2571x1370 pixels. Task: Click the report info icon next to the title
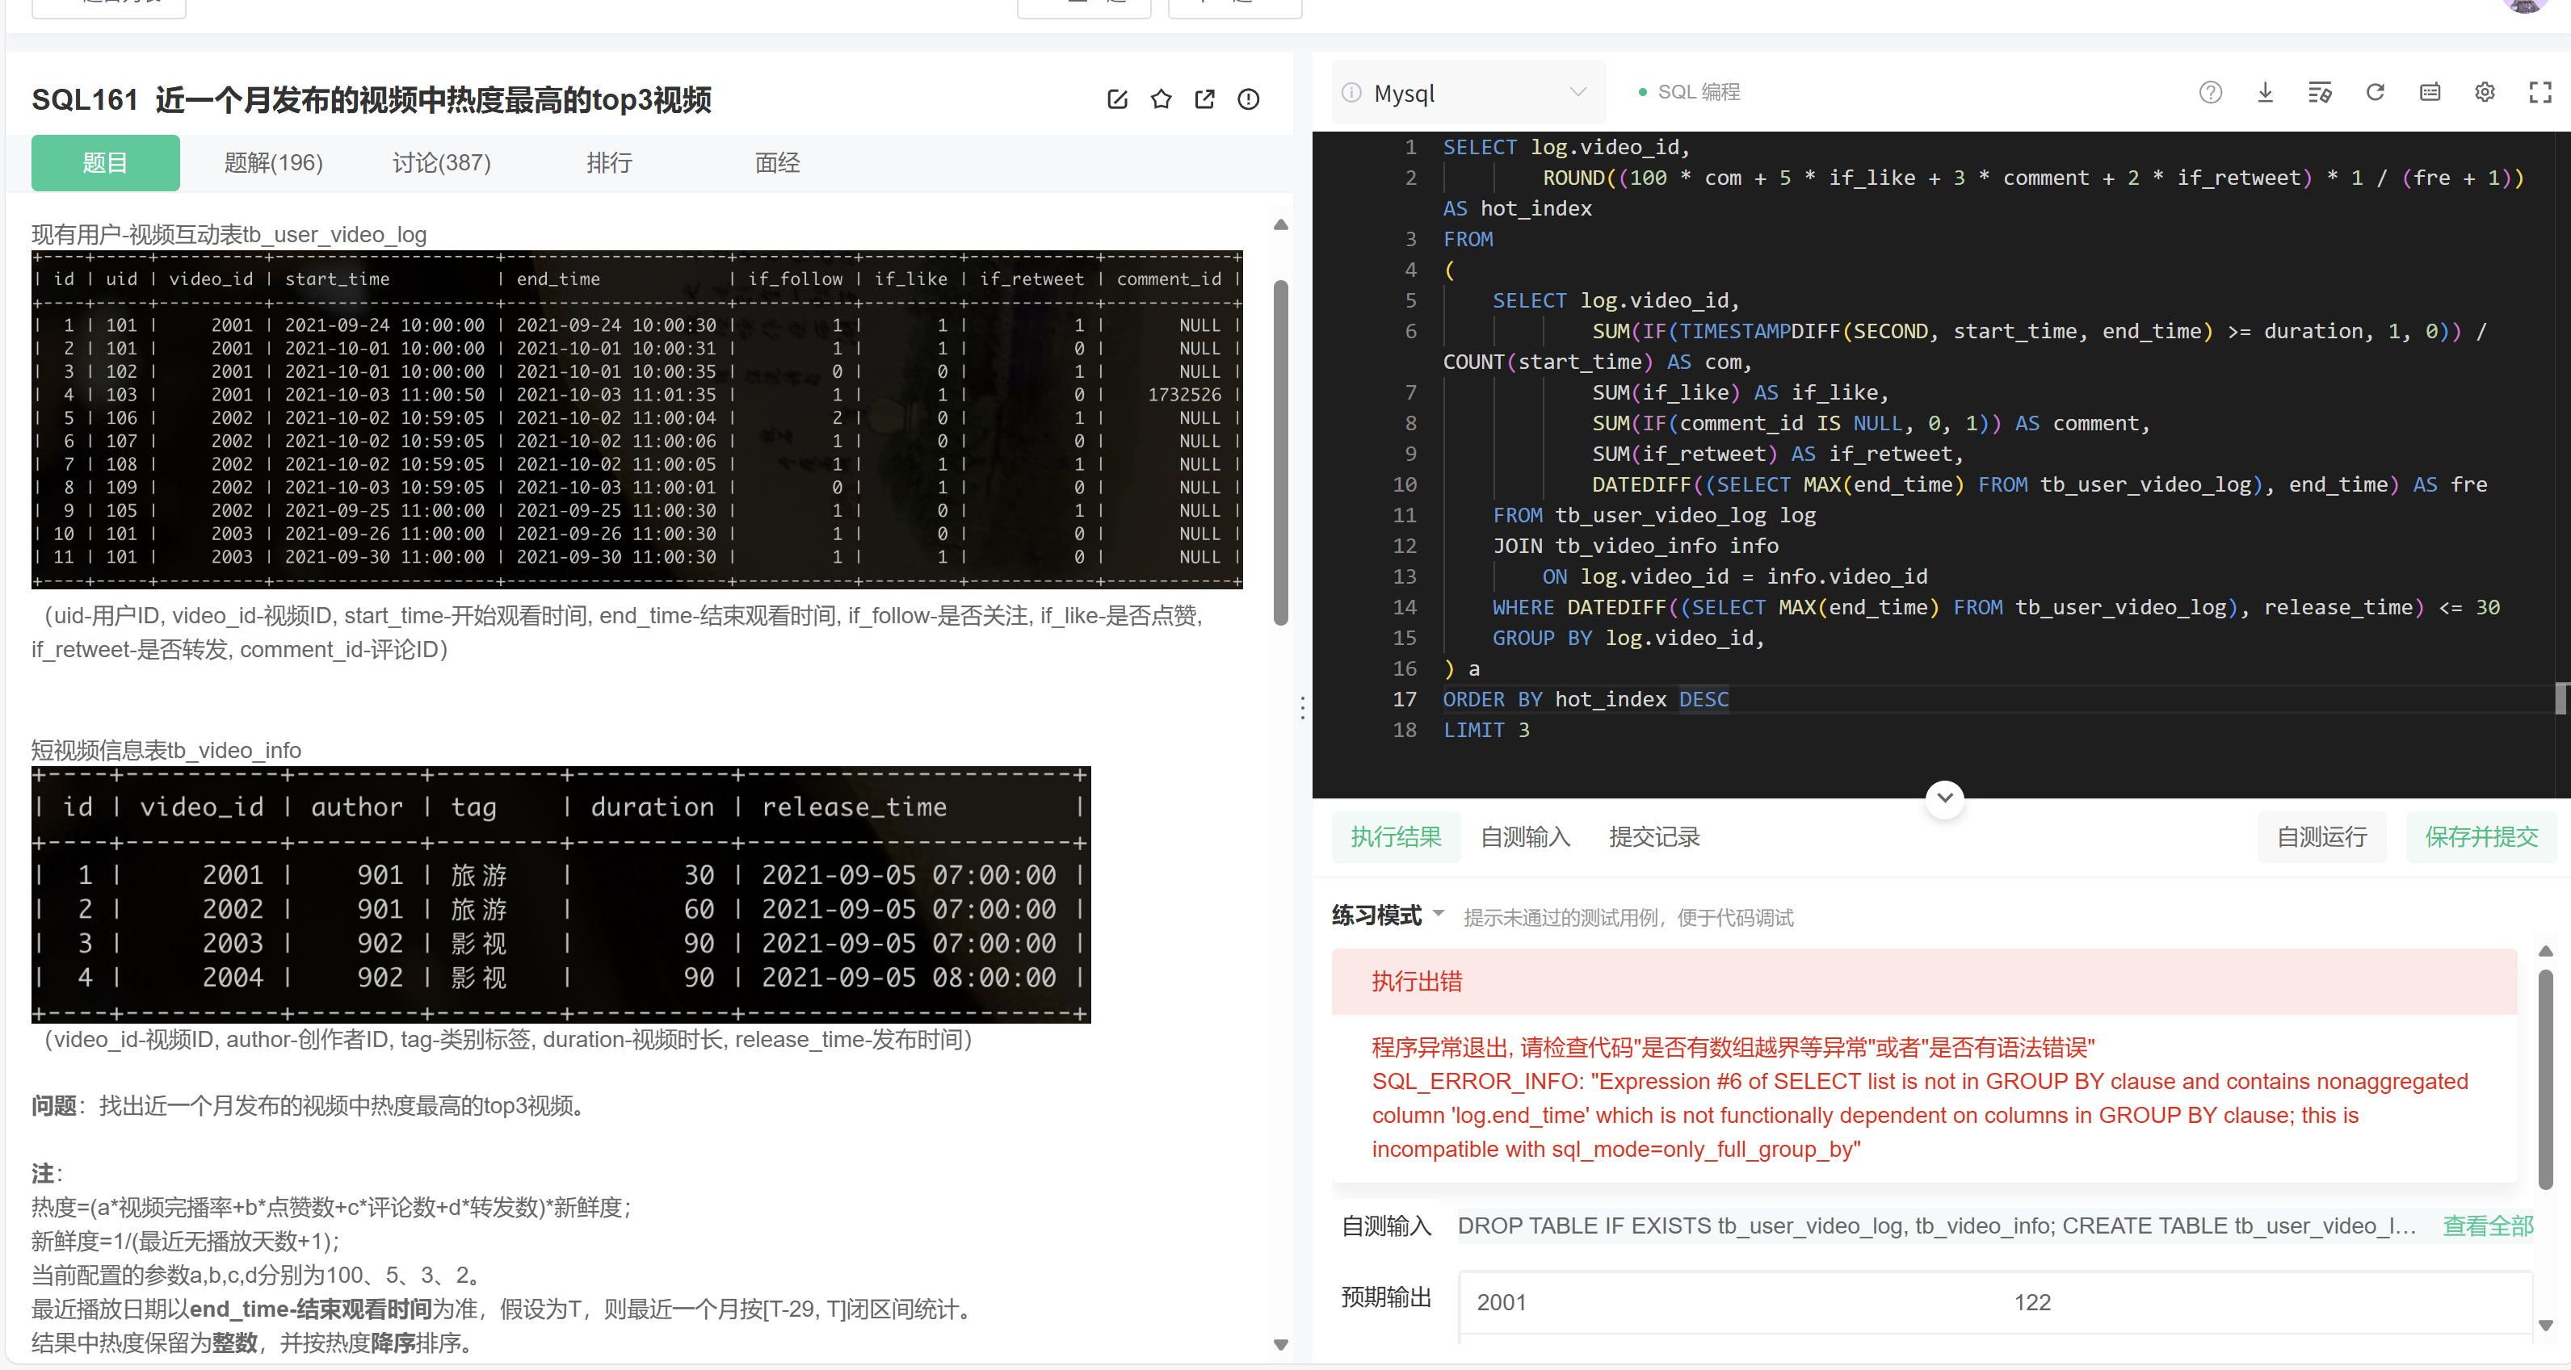pyautogui.click(x=1248, y=100)
